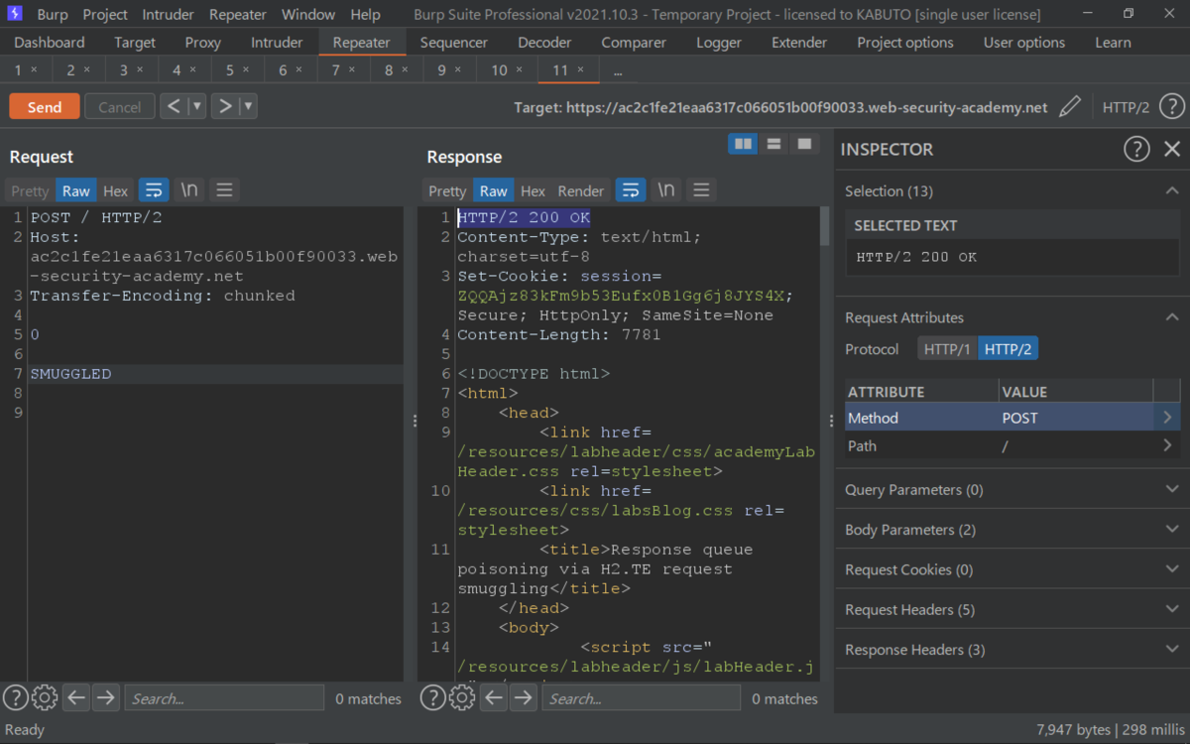Click the request search input field
This screenshot has height=744, width=1190.
(x=223, y=698)
